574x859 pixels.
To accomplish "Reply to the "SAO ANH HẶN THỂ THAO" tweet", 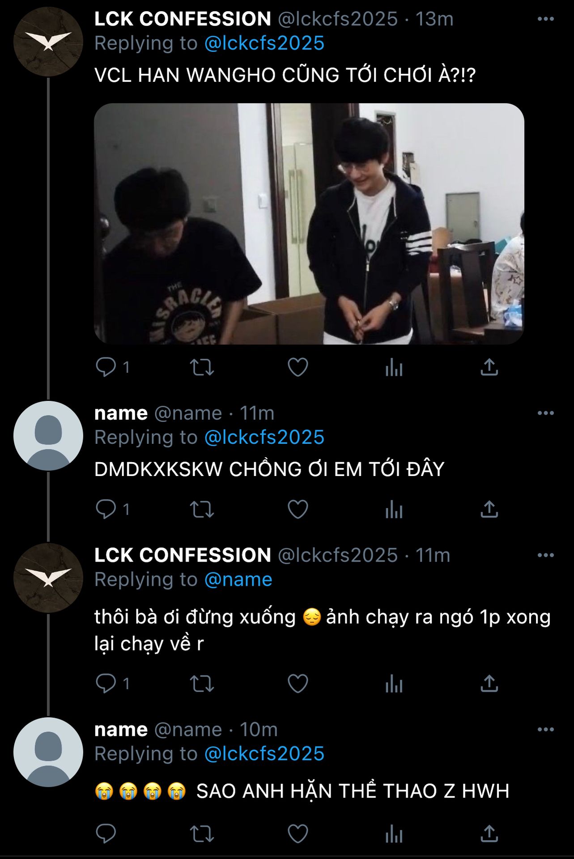I will (106, 834).
